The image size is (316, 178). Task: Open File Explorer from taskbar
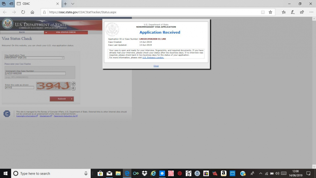point(118,173)
